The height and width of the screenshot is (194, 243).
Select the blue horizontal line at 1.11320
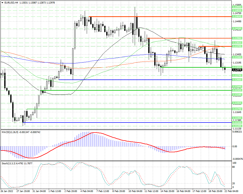[x=127, y=122]
